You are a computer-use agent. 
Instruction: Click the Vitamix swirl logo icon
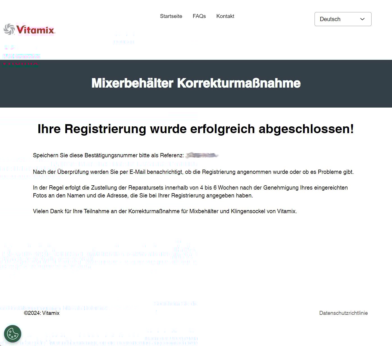click(x=9, y=29)
